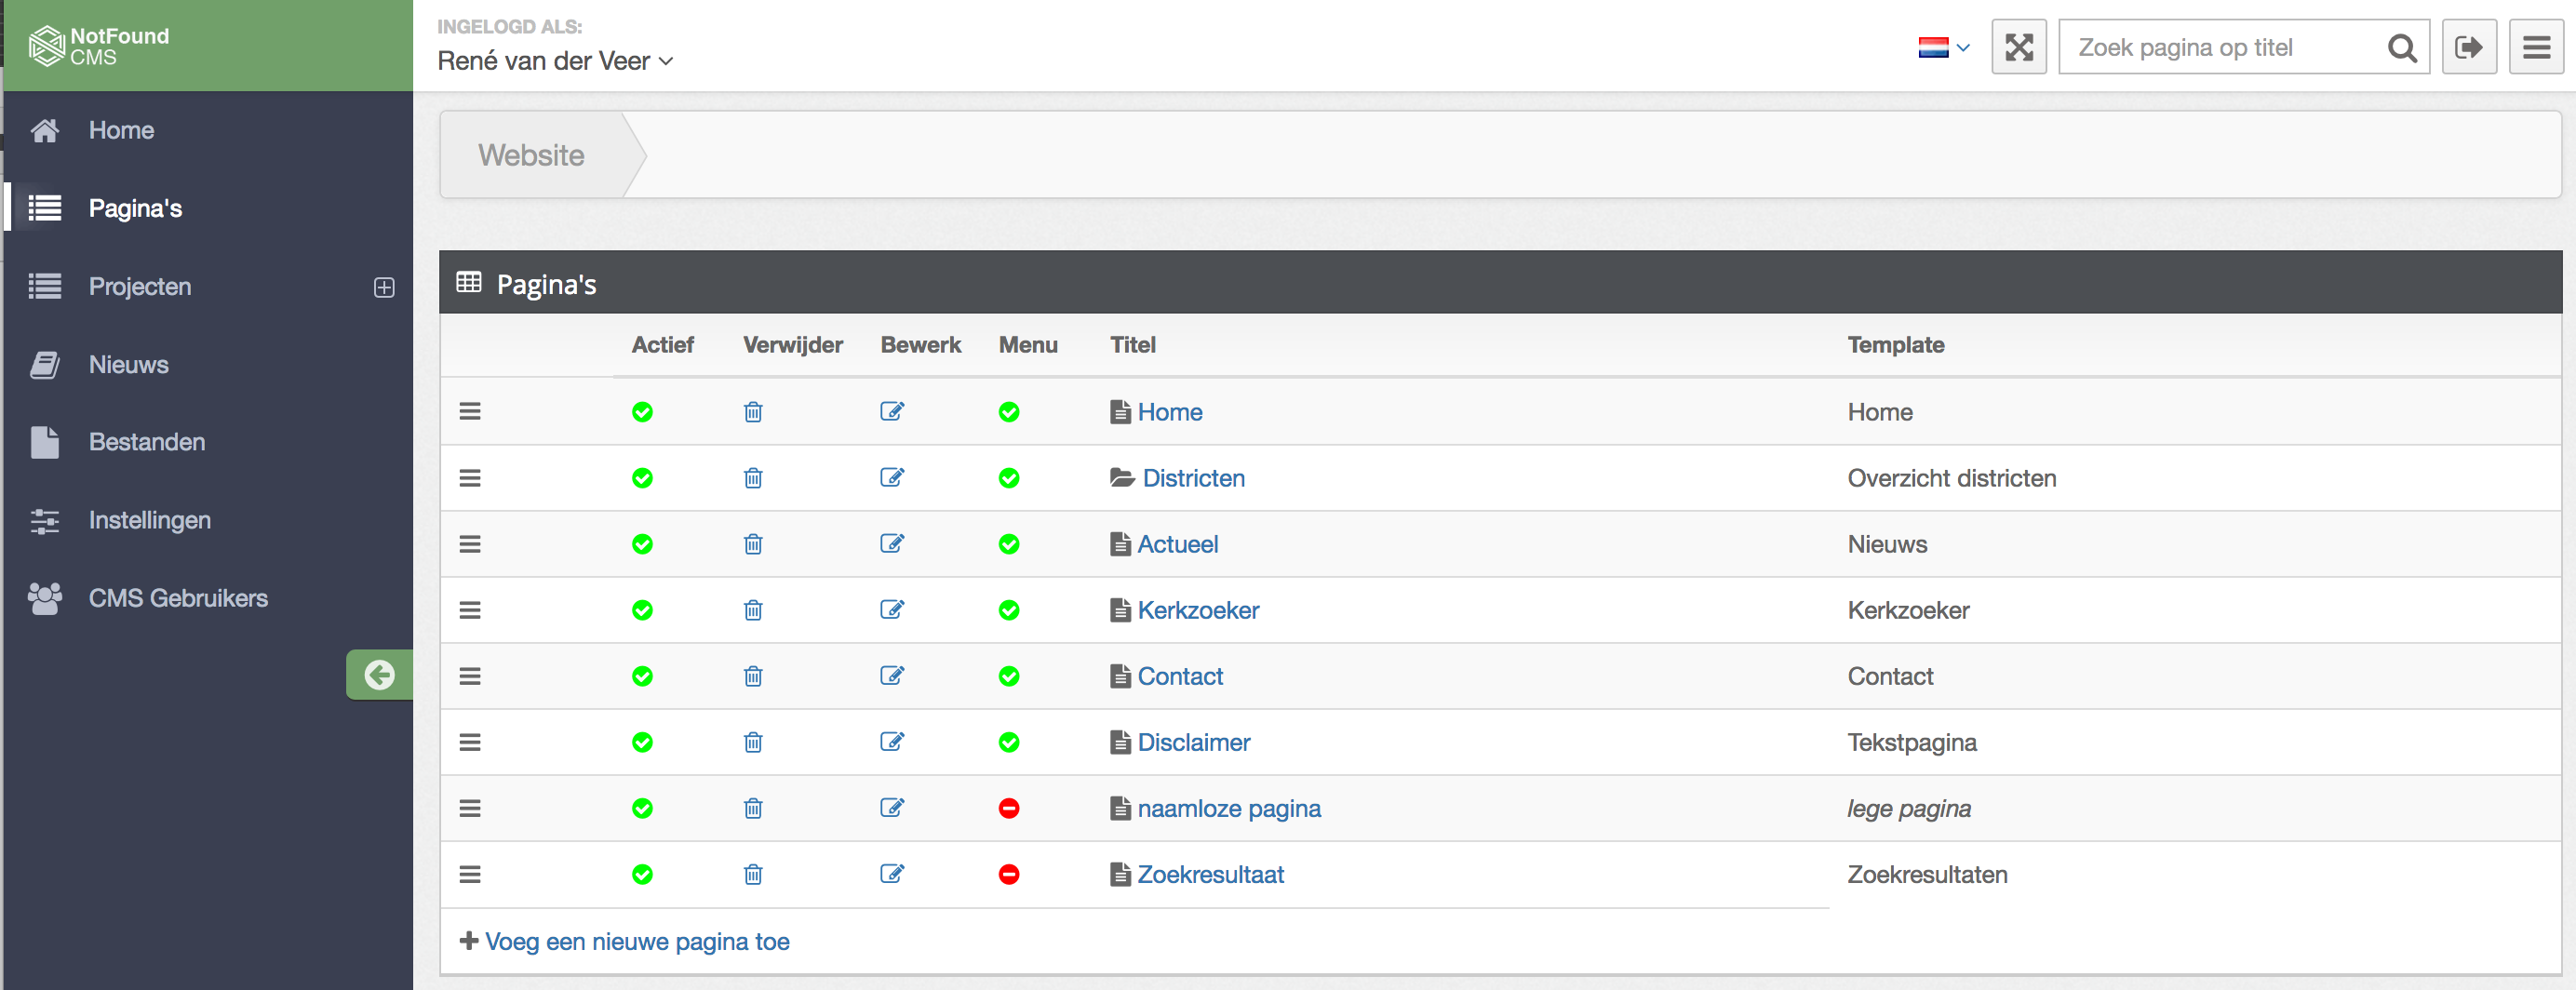Toggle Actief status for Contact page
The height and width of the screenshot is (990, 2576).
(x=642, y=676)
